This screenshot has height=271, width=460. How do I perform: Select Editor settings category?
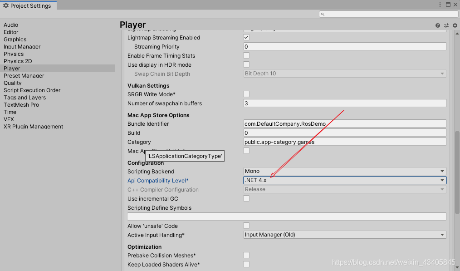click(x=11, y=32)
